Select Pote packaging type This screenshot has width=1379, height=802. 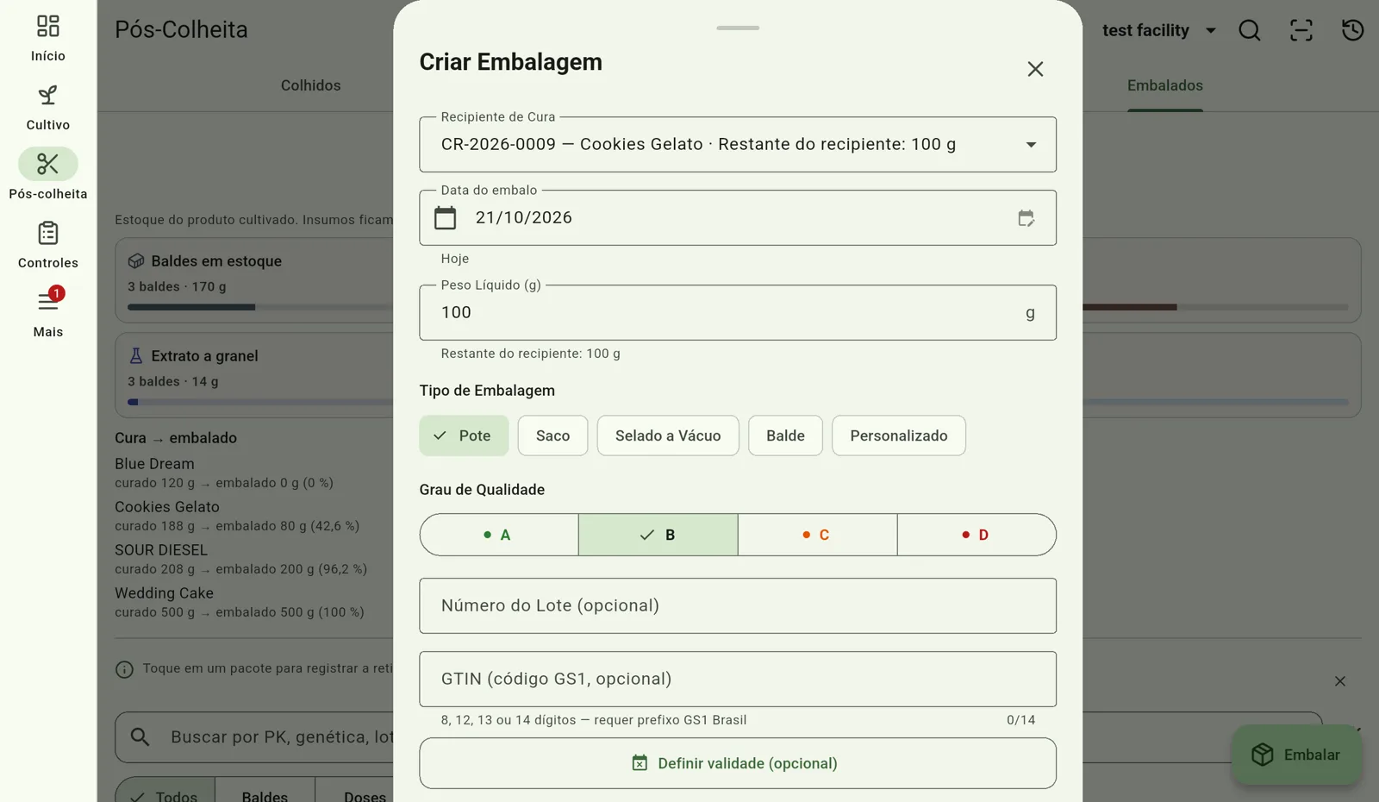point(464,435)
